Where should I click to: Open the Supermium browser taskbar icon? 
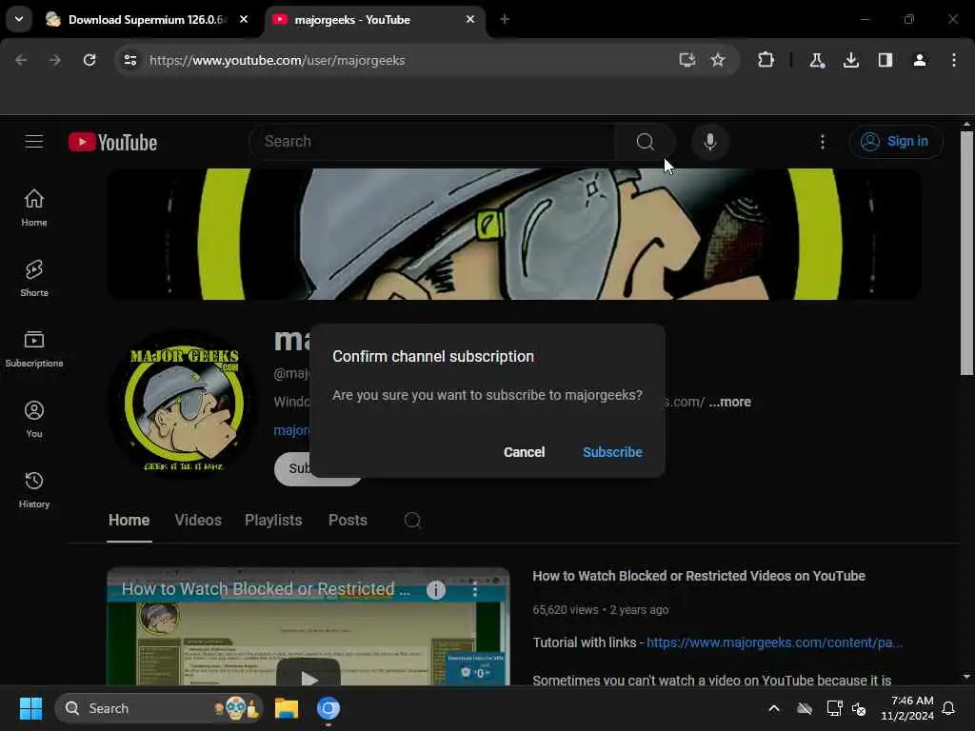click(328, 708)
